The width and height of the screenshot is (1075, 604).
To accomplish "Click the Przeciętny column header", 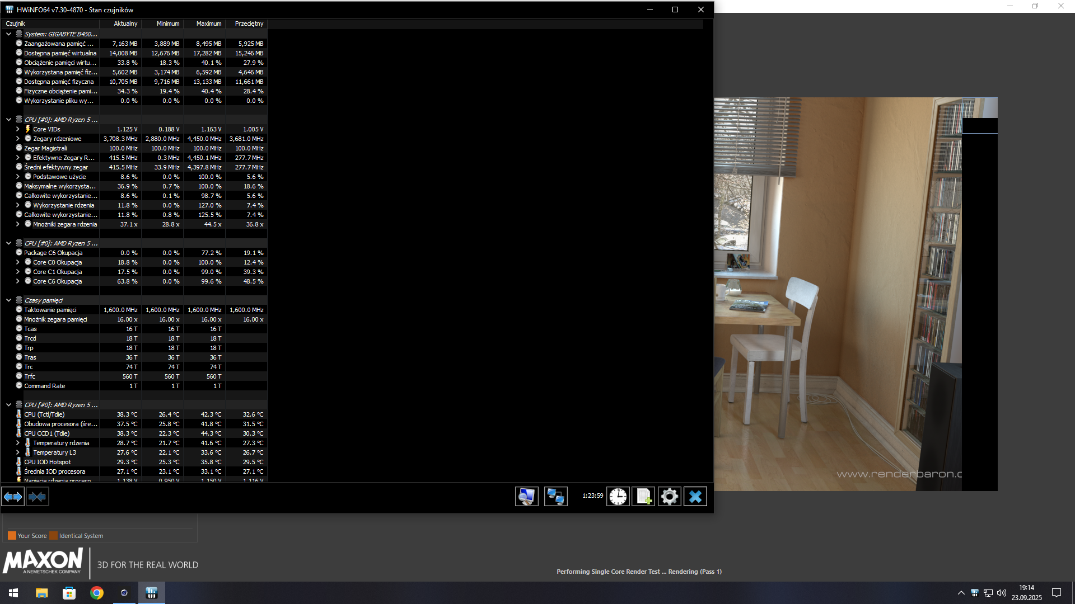I will click(x=249, y=23).
